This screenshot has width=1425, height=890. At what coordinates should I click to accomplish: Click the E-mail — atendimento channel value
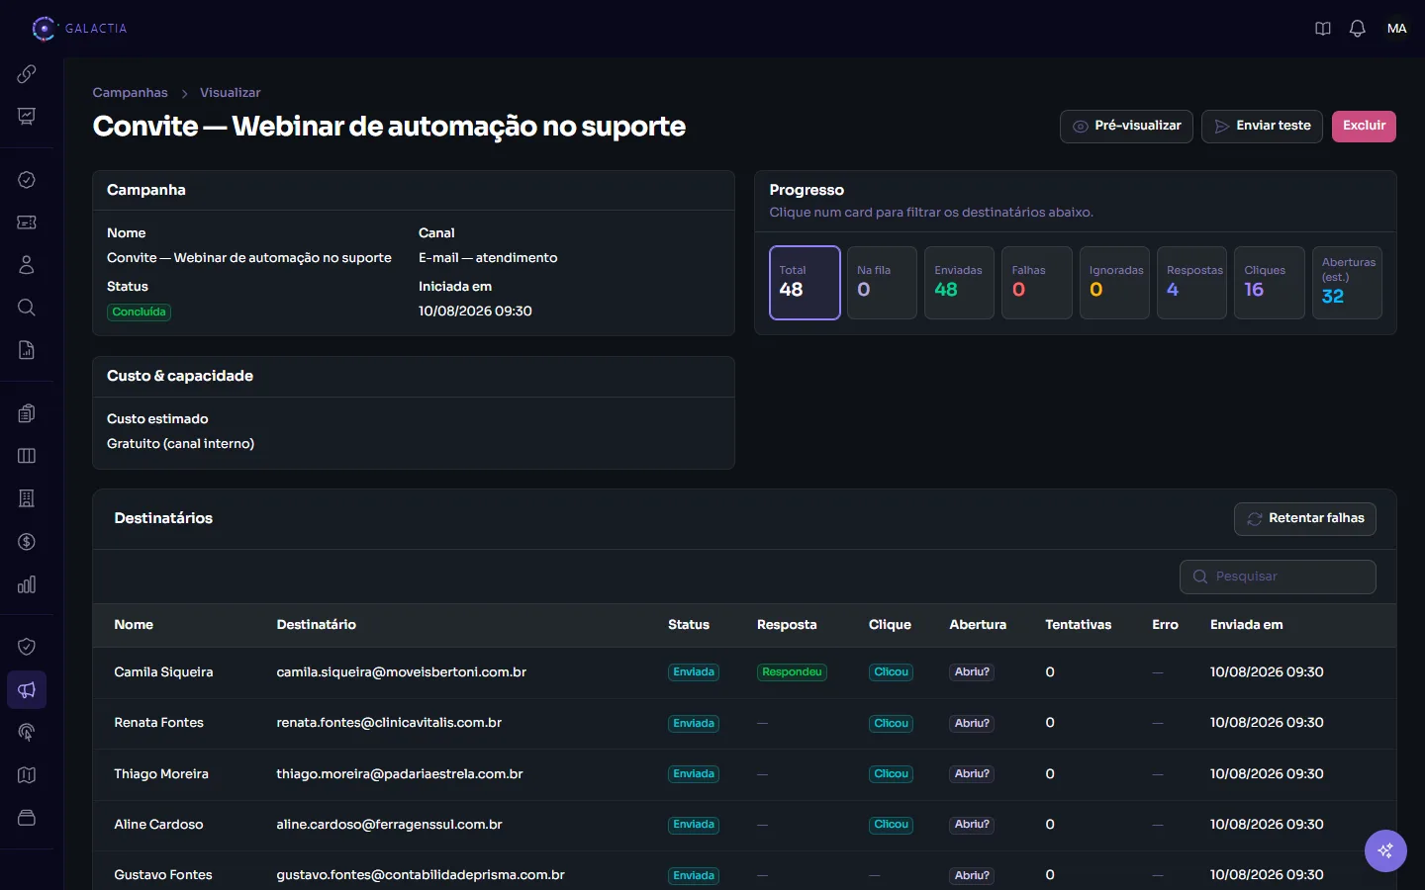tap(488, 258)
